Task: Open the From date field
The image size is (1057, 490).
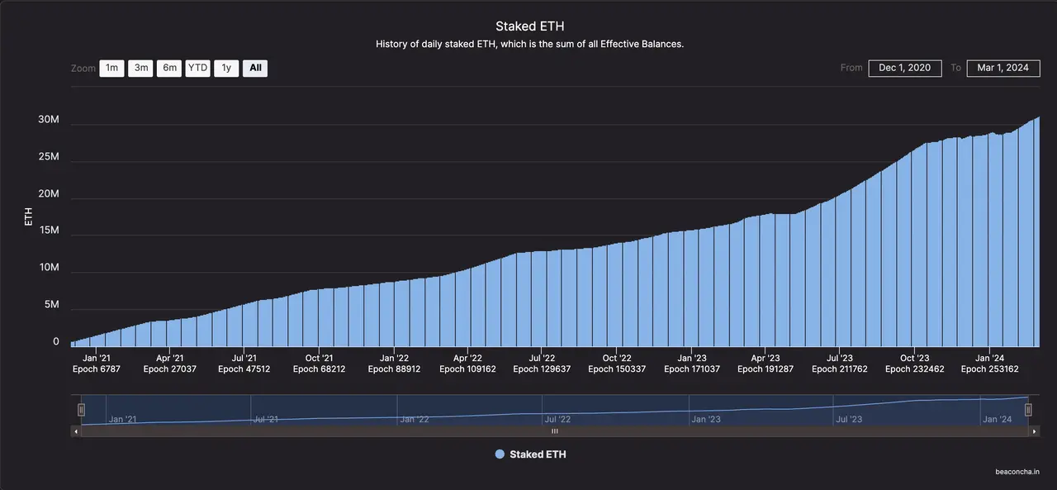Action: click(904, 68)
